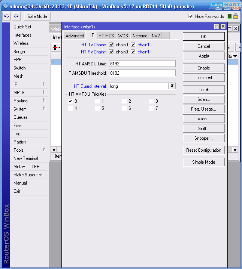Click the Enable button

pyautogui.click(x=204, y=68)
